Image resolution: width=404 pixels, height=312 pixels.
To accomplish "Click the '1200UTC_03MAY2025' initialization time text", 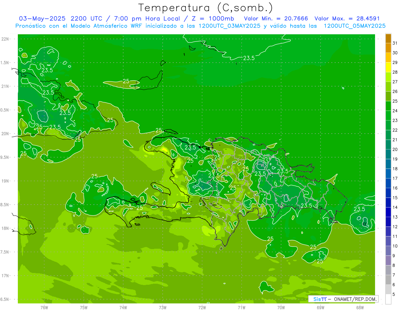I will coord(229,26).
